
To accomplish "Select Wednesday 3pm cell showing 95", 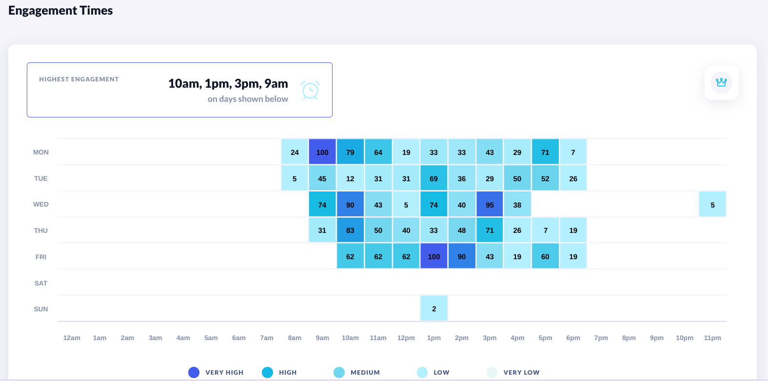I will (490, 205).
